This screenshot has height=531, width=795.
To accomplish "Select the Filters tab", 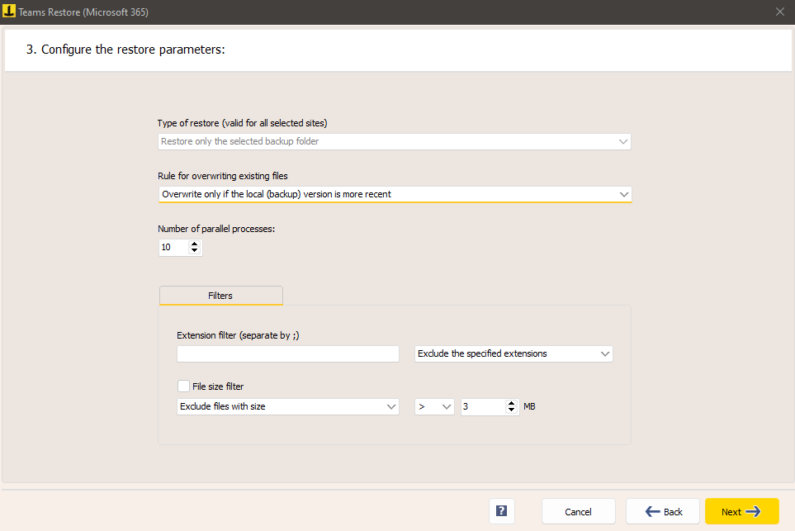I will tap(221, 296).
